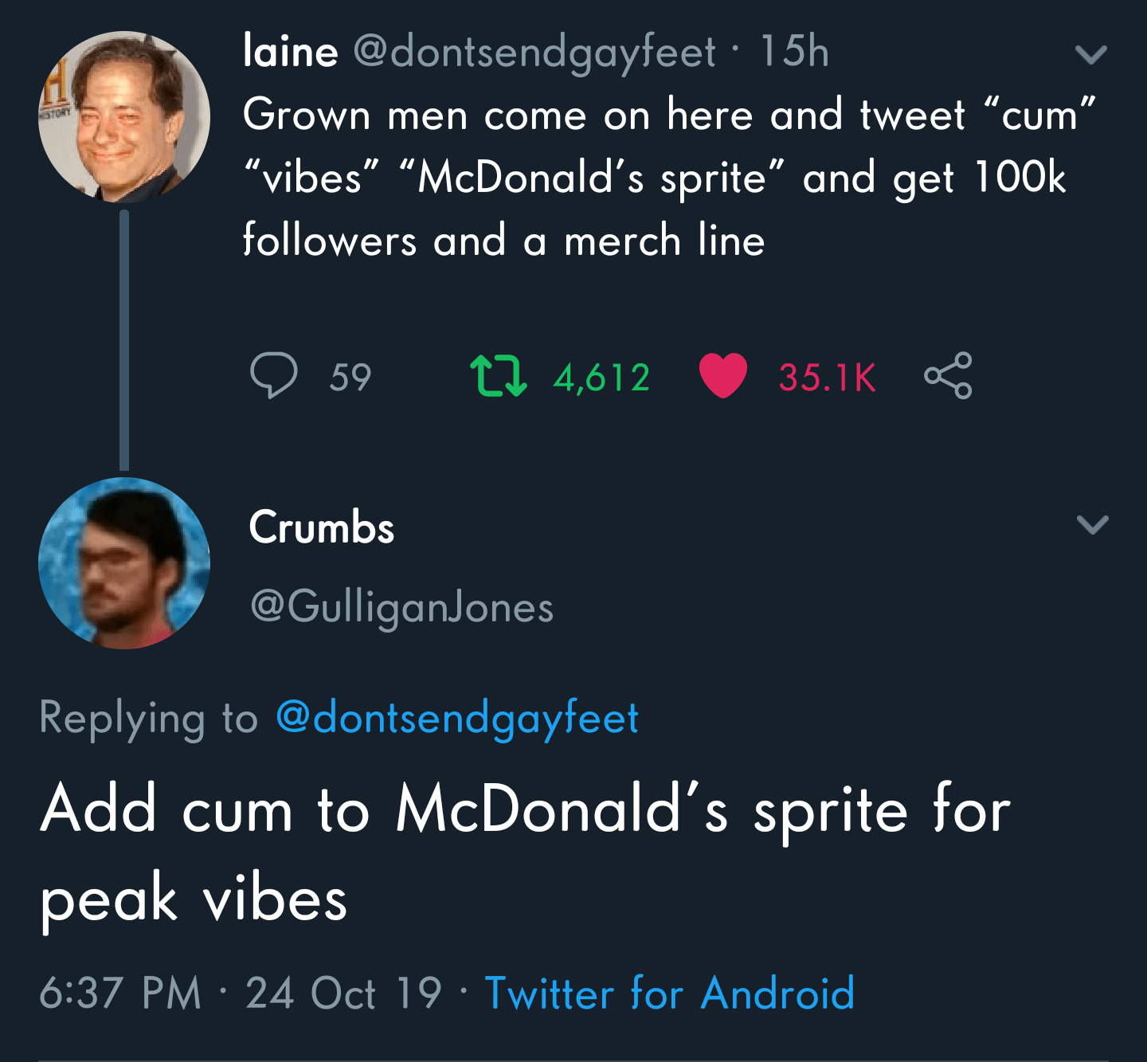Click the @GulliganJones handle
1147x1062 pixels.
coord(402,608)
